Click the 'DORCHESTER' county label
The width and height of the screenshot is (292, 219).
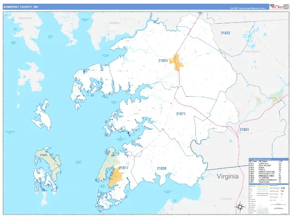pyautogui.click(x=25, y=18)
